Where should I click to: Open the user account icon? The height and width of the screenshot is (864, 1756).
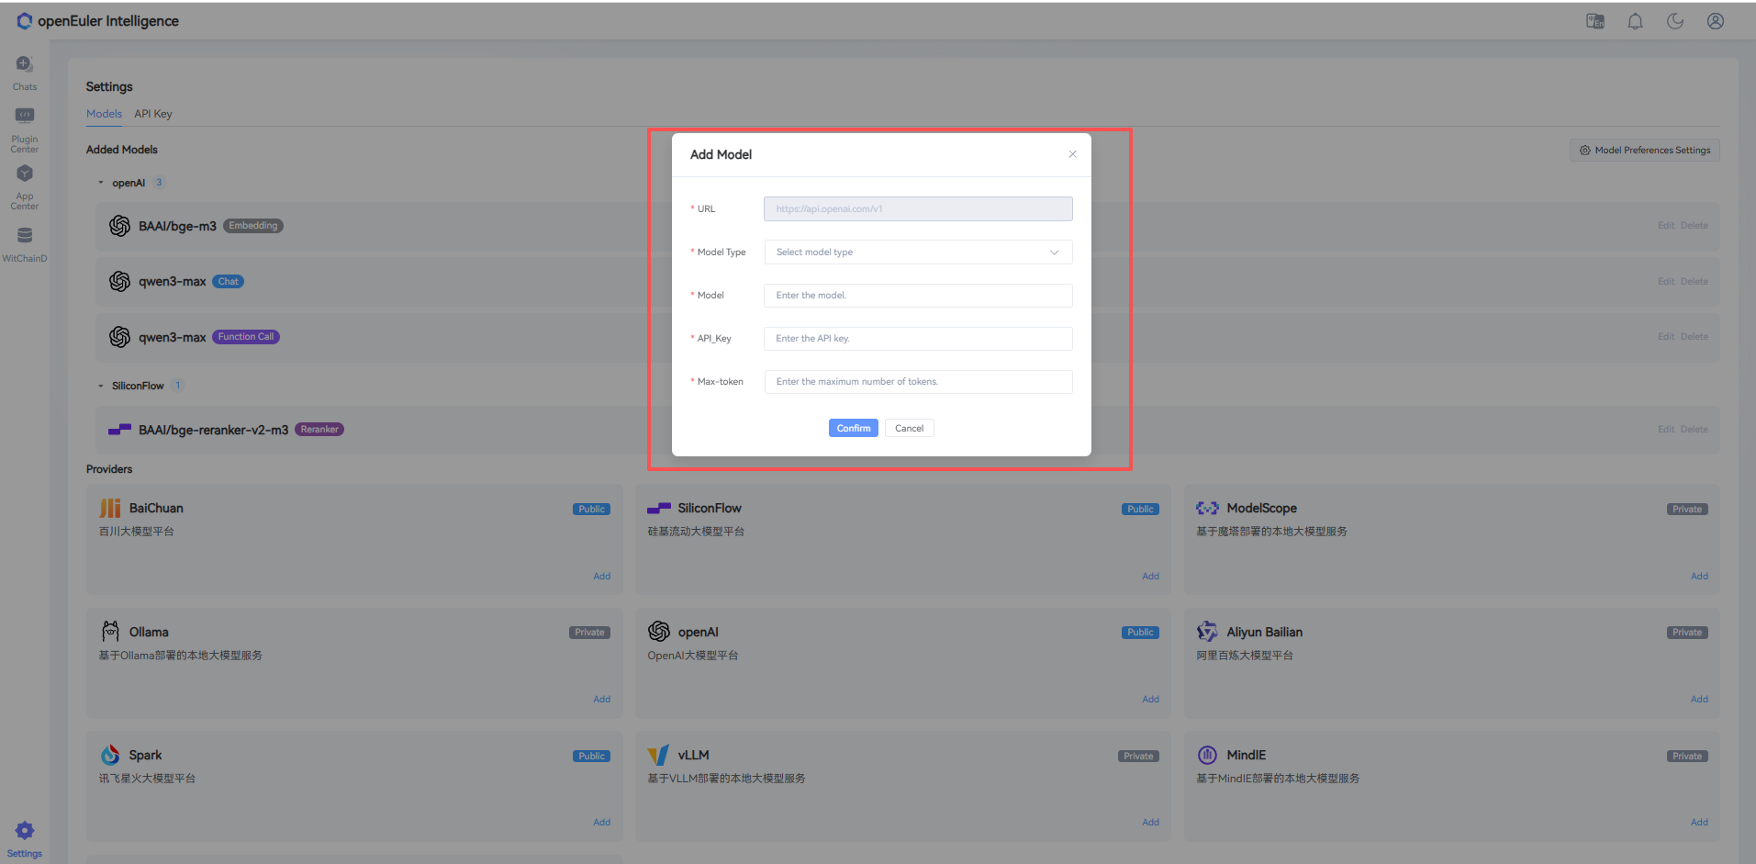(x=1716, y=21)
